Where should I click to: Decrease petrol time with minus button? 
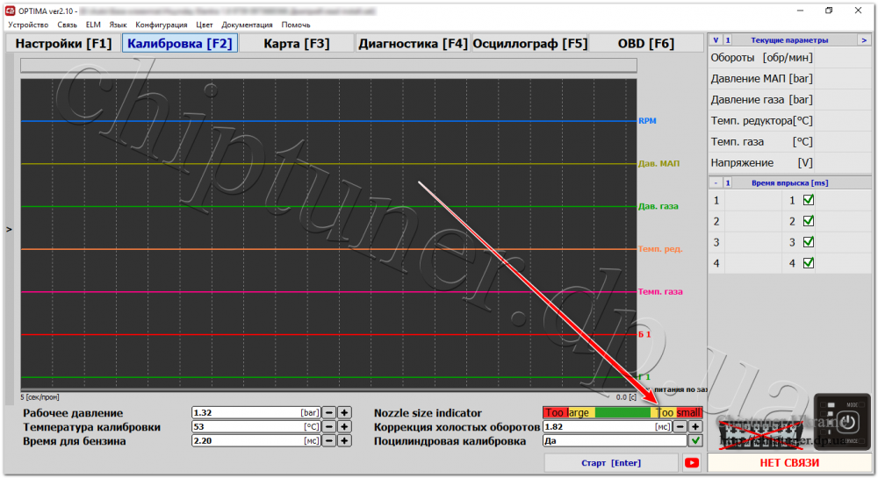coord(329,440)
